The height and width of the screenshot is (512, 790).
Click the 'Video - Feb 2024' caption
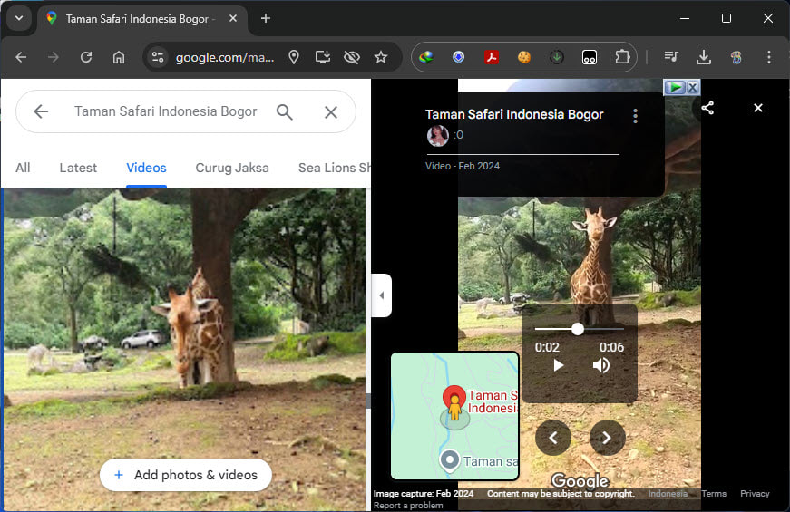(463, 166)
